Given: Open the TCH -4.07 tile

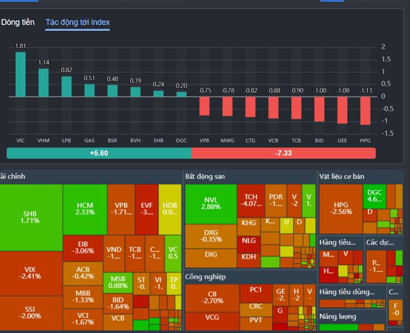Looking at the screenshot, I should 251,201.
